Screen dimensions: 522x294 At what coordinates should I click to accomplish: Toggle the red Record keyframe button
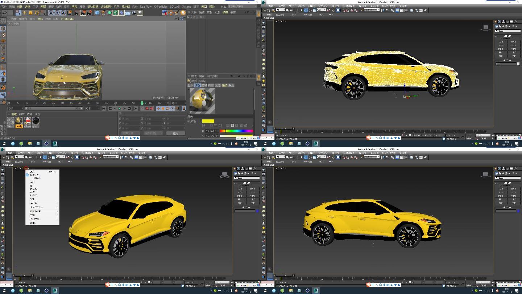[x=147, y=109]
